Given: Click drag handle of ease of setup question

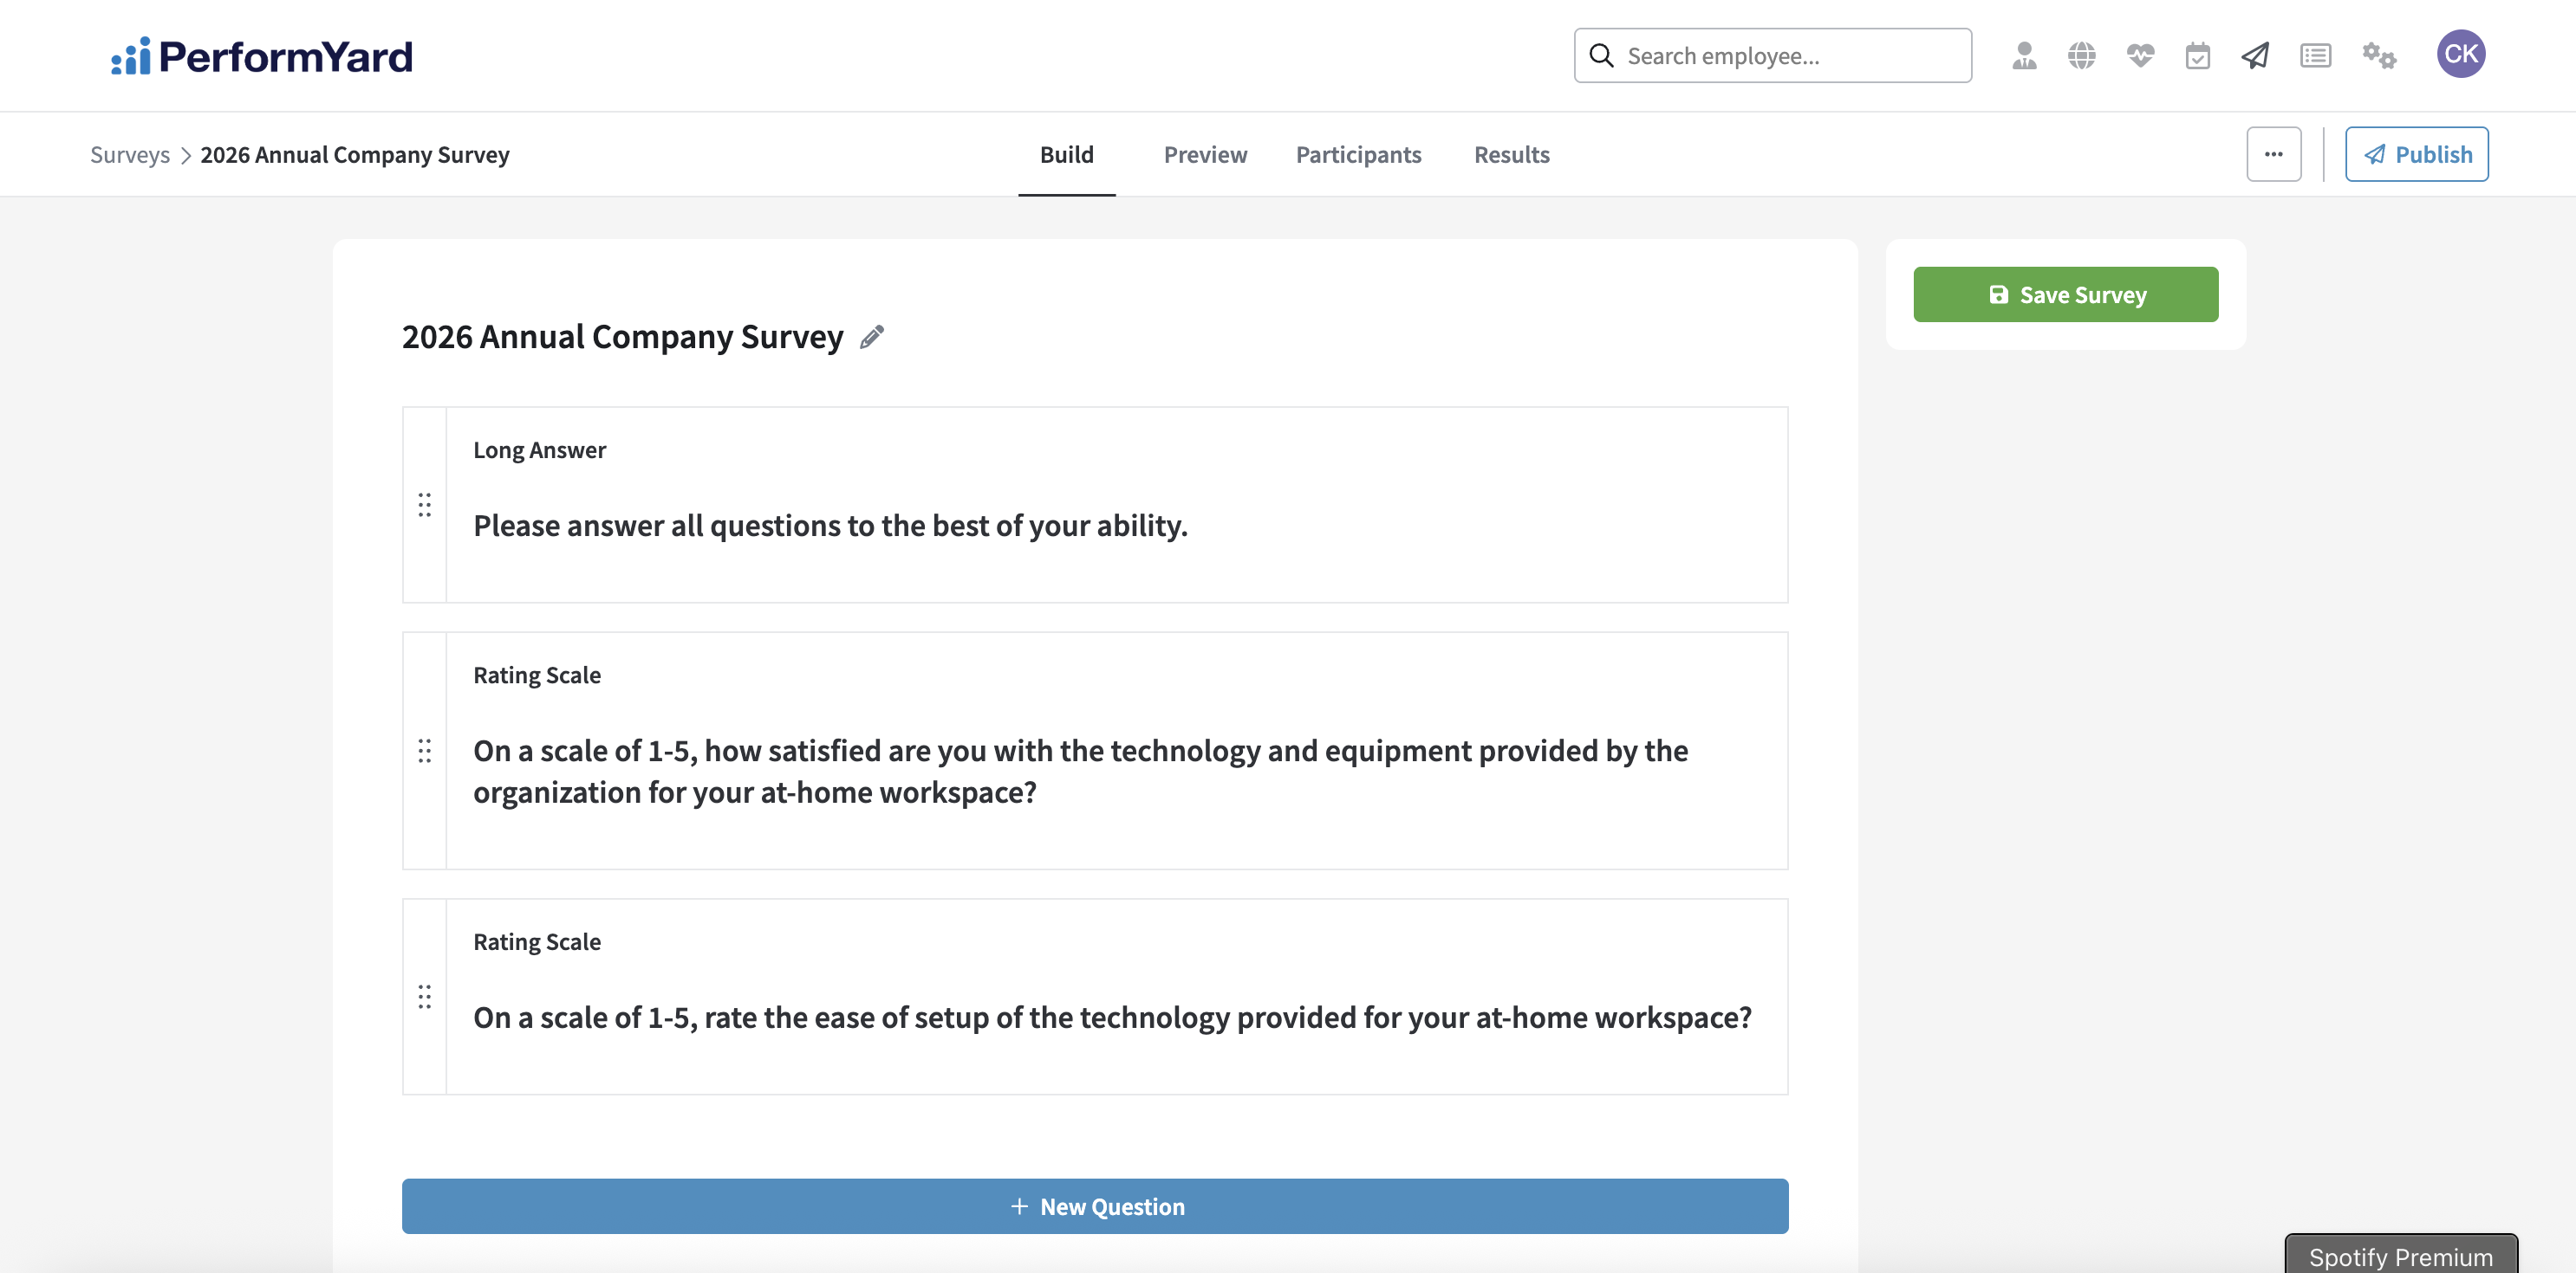Looking at the screenshot, I should click(x=424, y=996).
